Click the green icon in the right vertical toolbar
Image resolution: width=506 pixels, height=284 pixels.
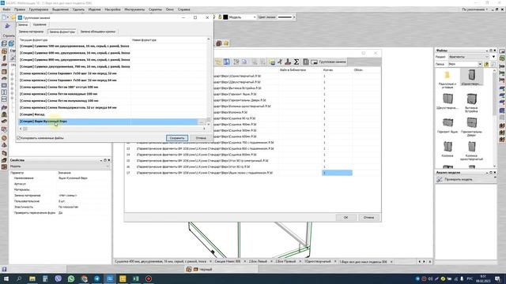(x=502, y=58)
